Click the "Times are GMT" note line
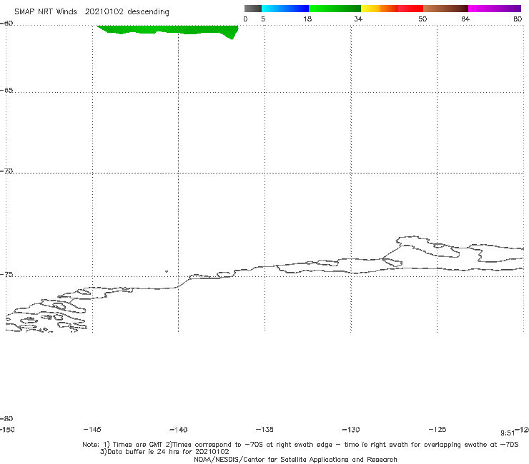 click(x=300, y=445)
